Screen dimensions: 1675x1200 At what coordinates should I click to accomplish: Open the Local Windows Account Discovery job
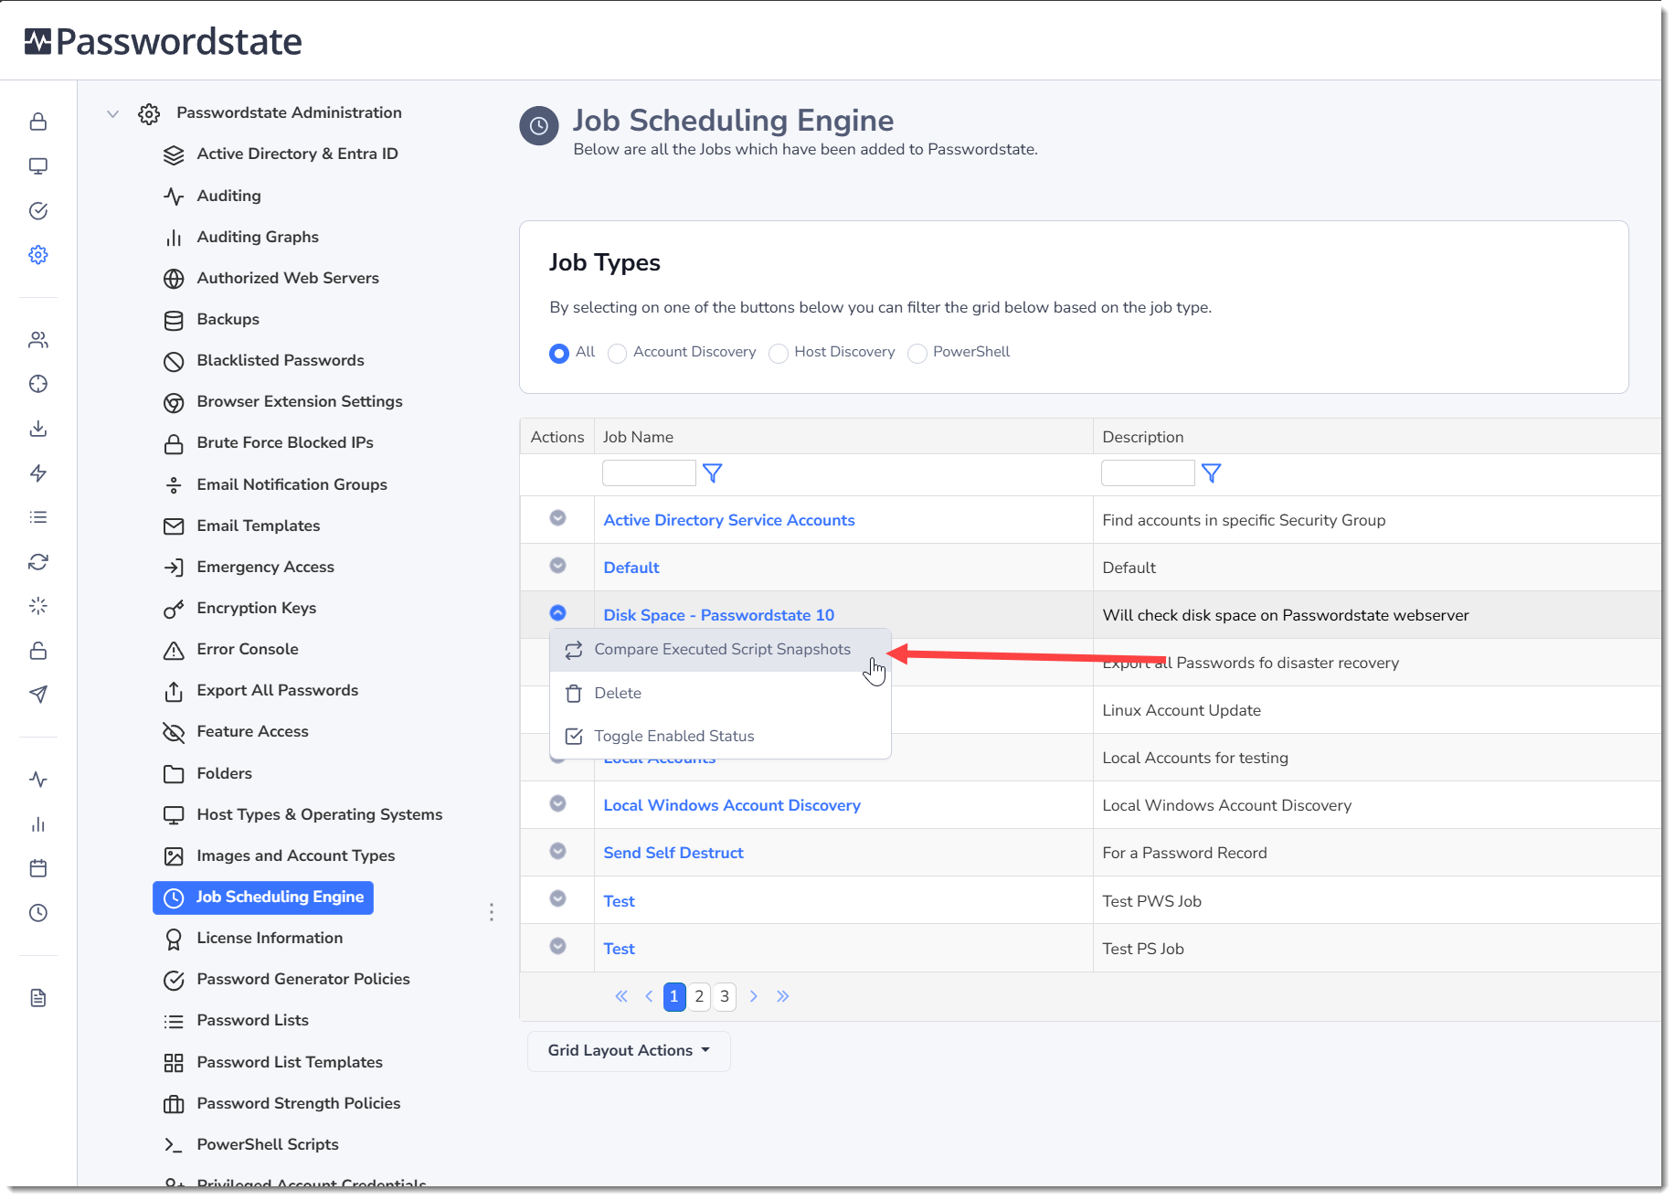(732, 805)
